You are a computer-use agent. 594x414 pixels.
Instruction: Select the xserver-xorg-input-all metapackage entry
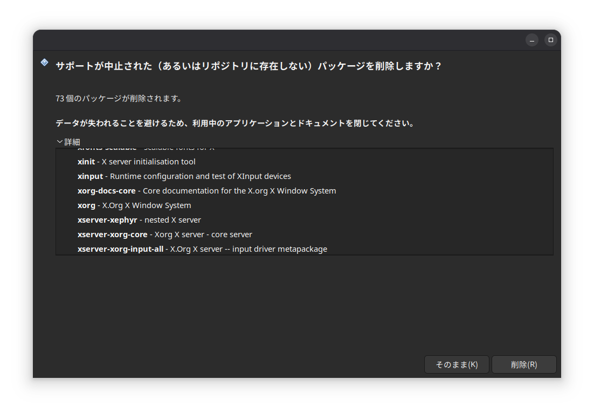[x=202, y=249]
